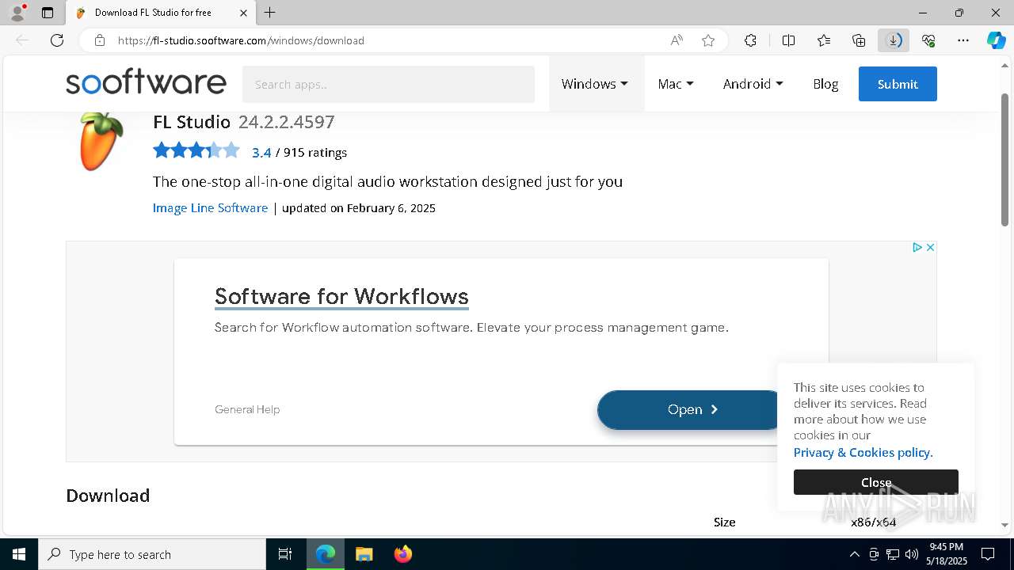Open the browser Extensions icon

pos(750,40)
